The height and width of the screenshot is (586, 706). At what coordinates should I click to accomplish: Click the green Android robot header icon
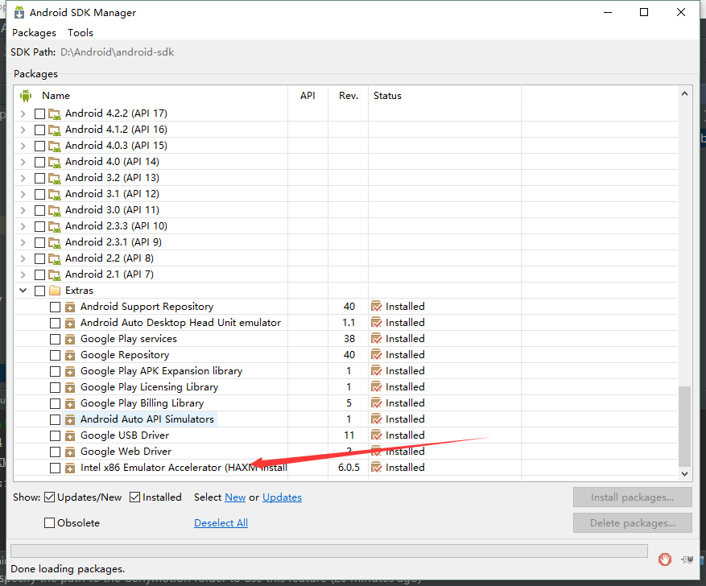pos(26,96)
